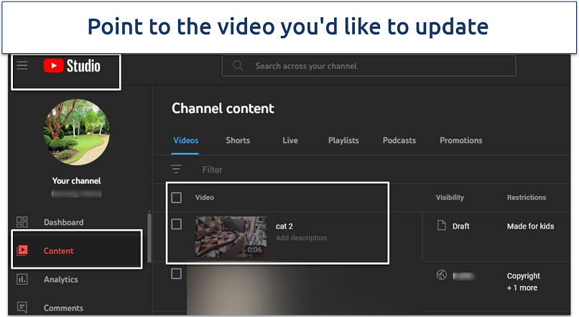Check the checkbox for the blurred video row
The image size is (579, 317).
177,274
